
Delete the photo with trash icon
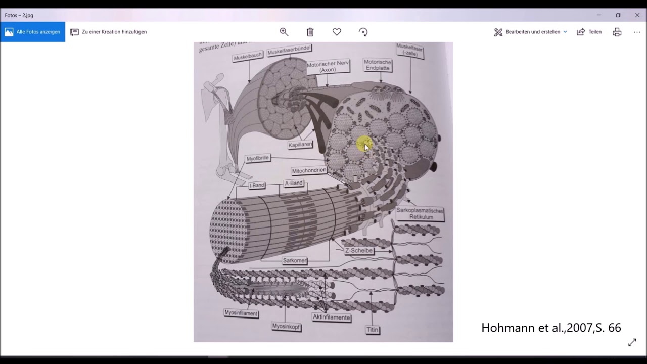coord(310,32)
